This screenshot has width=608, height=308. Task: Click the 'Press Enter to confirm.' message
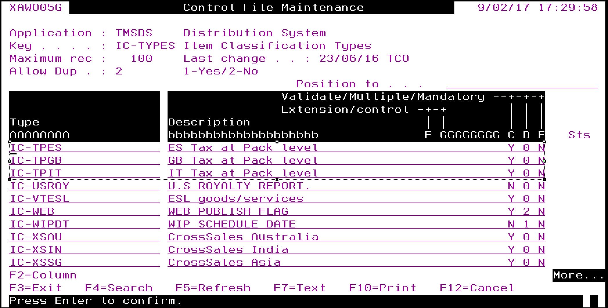96,301
